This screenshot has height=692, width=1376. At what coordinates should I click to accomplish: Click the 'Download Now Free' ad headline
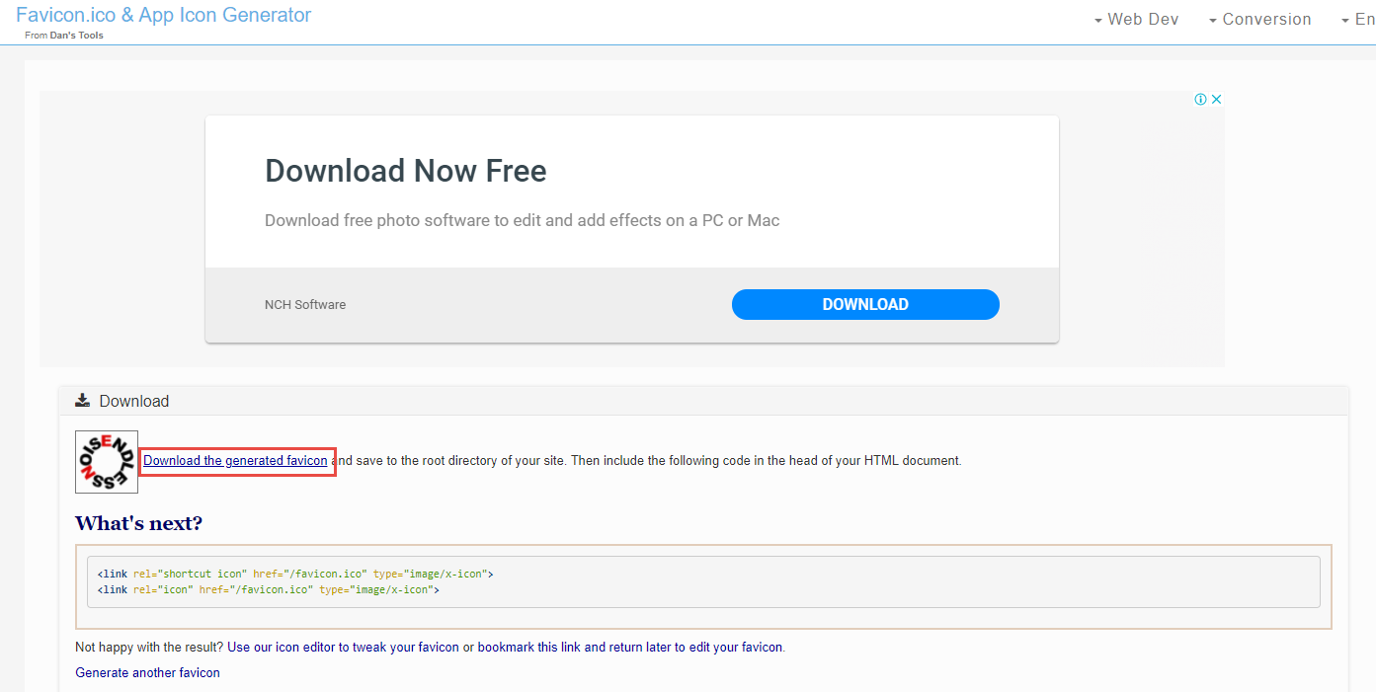click(405, 171)
